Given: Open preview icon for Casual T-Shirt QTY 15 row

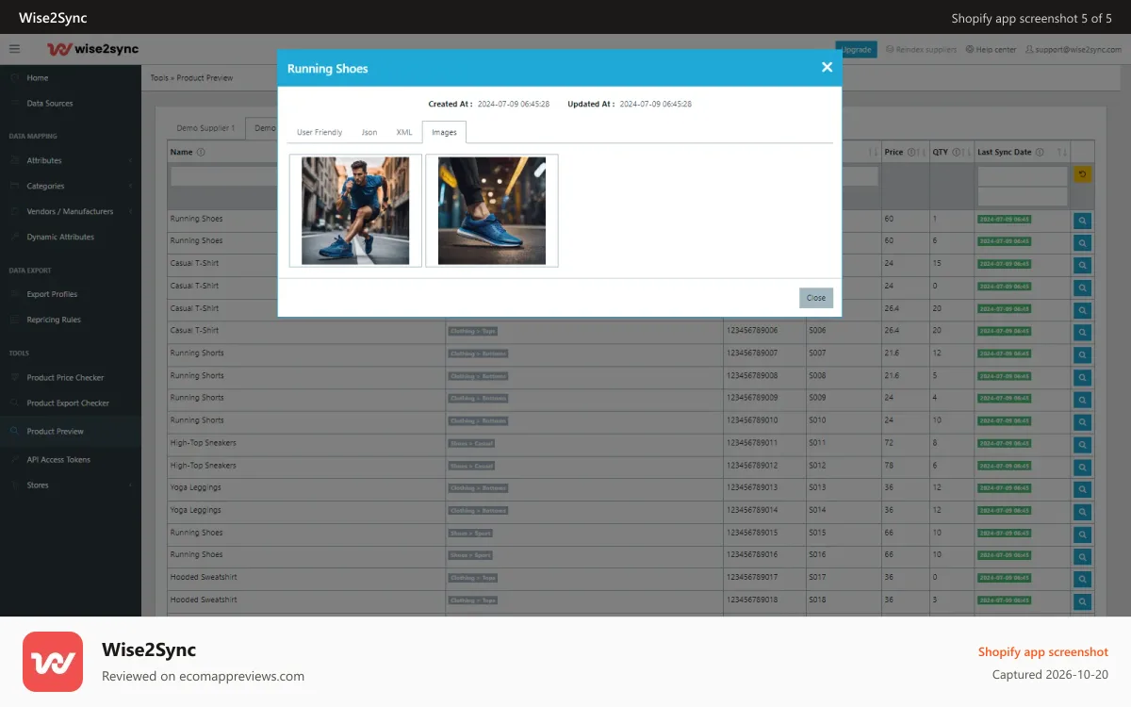Looking at the screenshot, I should 1083,266.
